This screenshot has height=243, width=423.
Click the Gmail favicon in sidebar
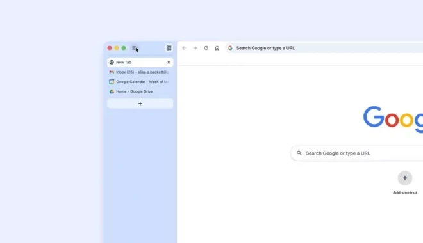pos(112,72)
